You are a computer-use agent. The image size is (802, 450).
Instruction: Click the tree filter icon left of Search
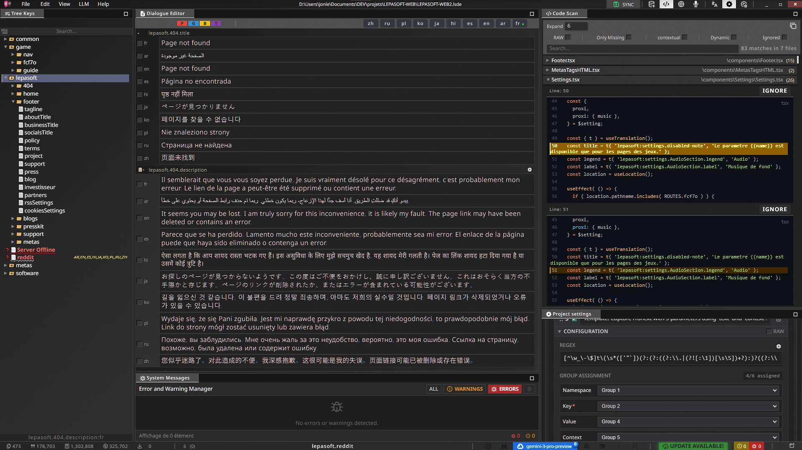coord(5,31)
